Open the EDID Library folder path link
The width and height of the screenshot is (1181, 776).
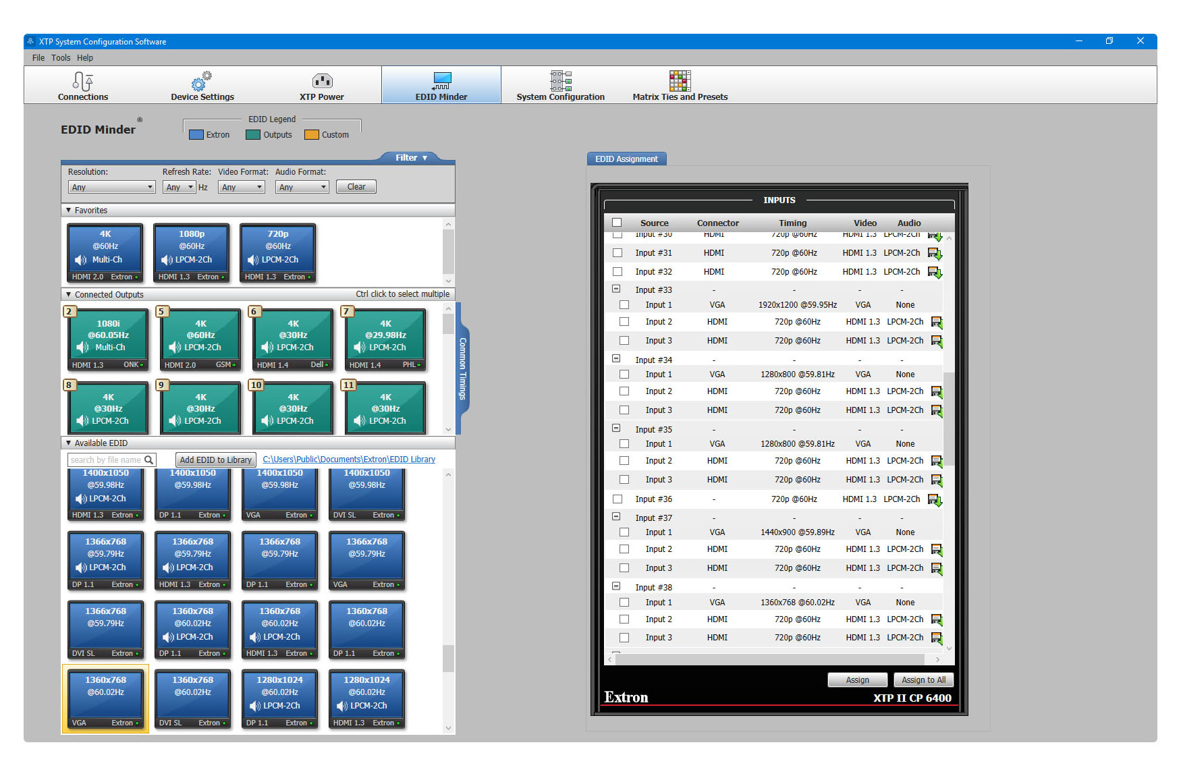[x=349, y=460]
